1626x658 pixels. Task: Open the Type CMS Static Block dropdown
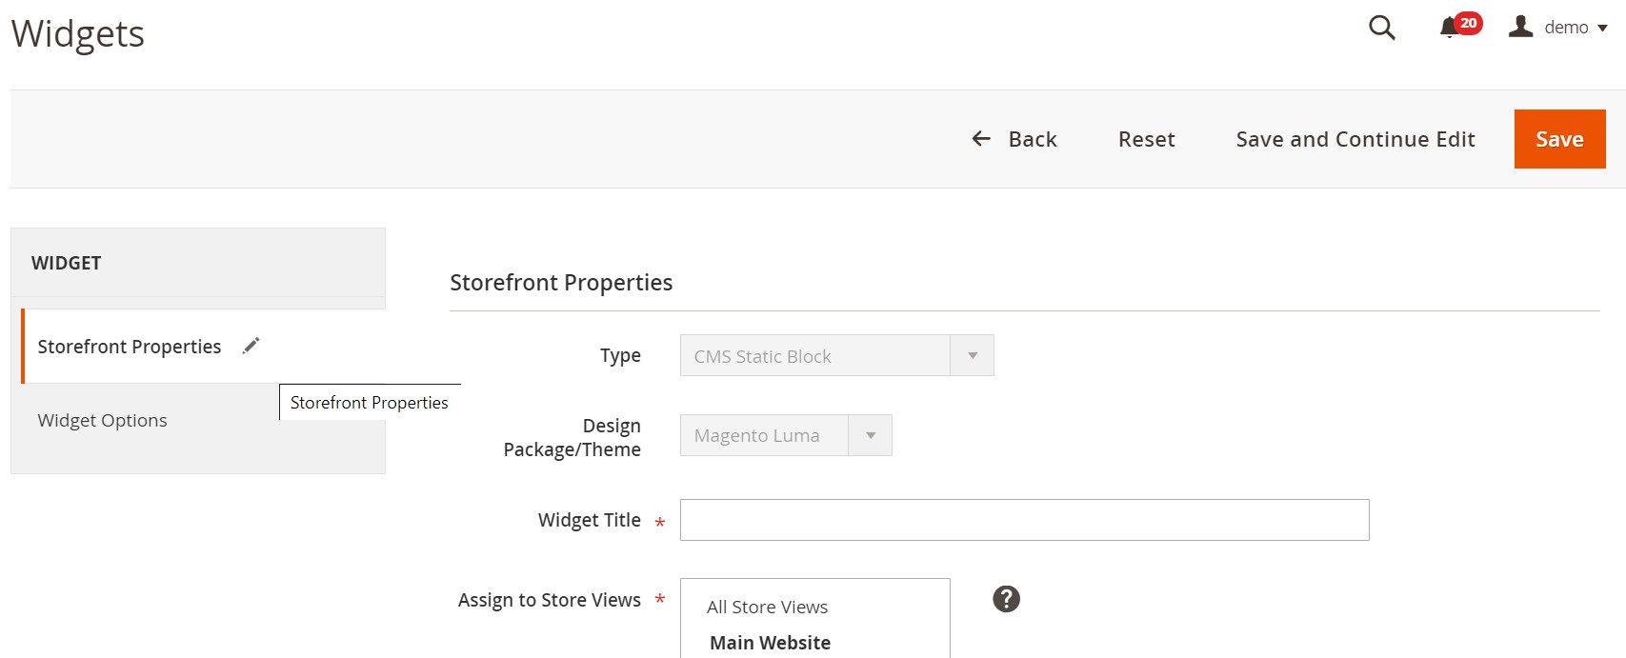tap(836, 355)
